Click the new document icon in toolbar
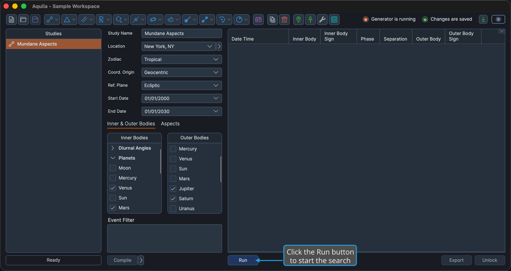Image resolution: width=511 pixels, height=271 pixels. click(11, 20)
